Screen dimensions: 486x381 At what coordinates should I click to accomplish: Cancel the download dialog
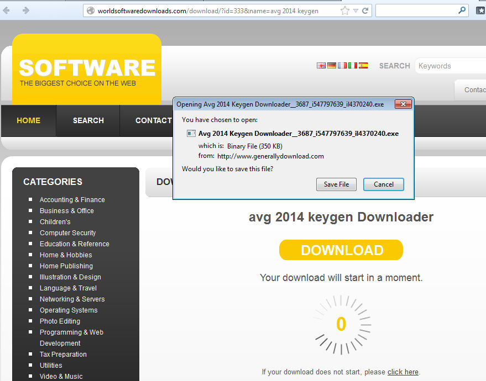point(383,184)
